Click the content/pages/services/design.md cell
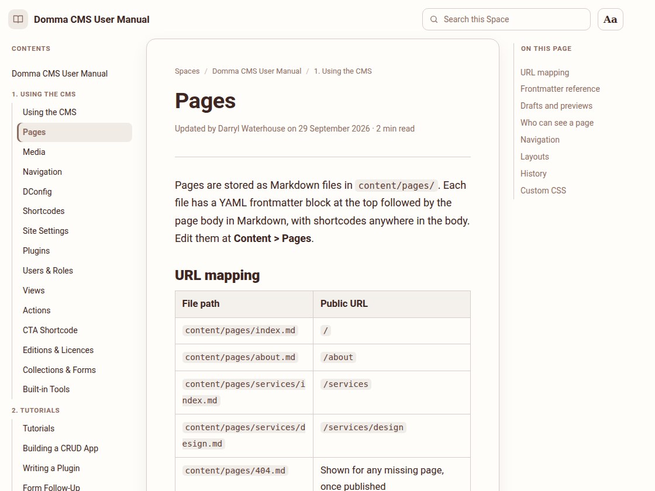The image size is (655, 491). 244,436
